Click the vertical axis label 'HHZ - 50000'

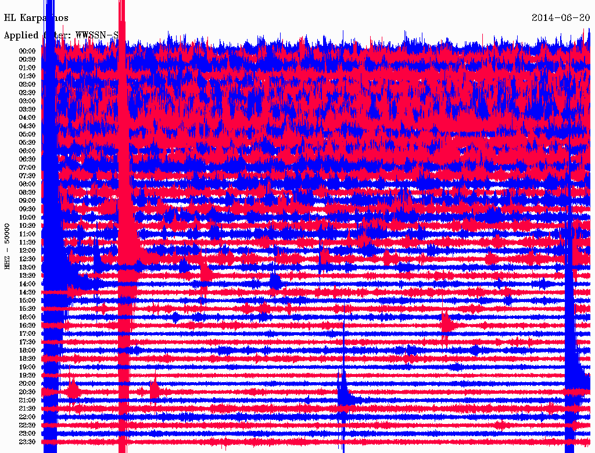click(x=7, y=246)
